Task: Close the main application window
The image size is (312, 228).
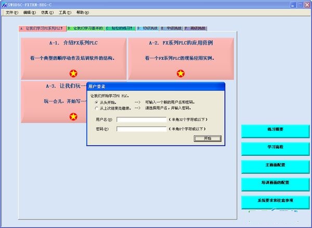Action: (307, 5)
